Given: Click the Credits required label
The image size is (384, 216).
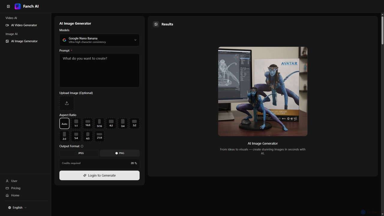Looking at the screenshot, I should coord(71,163).
